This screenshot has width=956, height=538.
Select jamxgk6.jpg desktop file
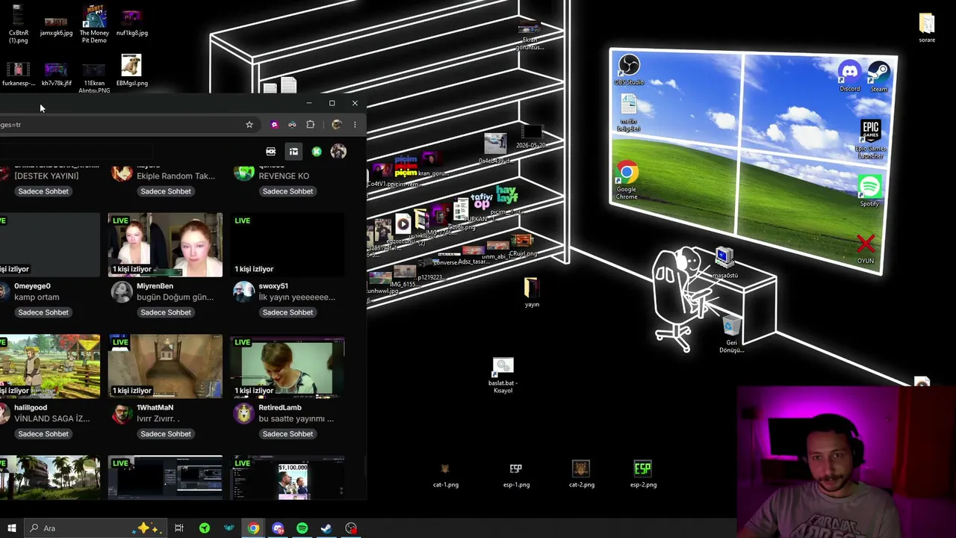56,25
